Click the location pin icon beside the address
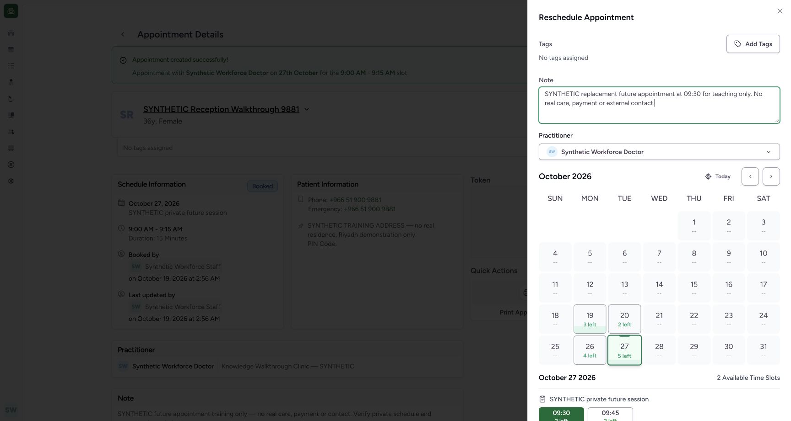791x421 pixels. point(301,225)
